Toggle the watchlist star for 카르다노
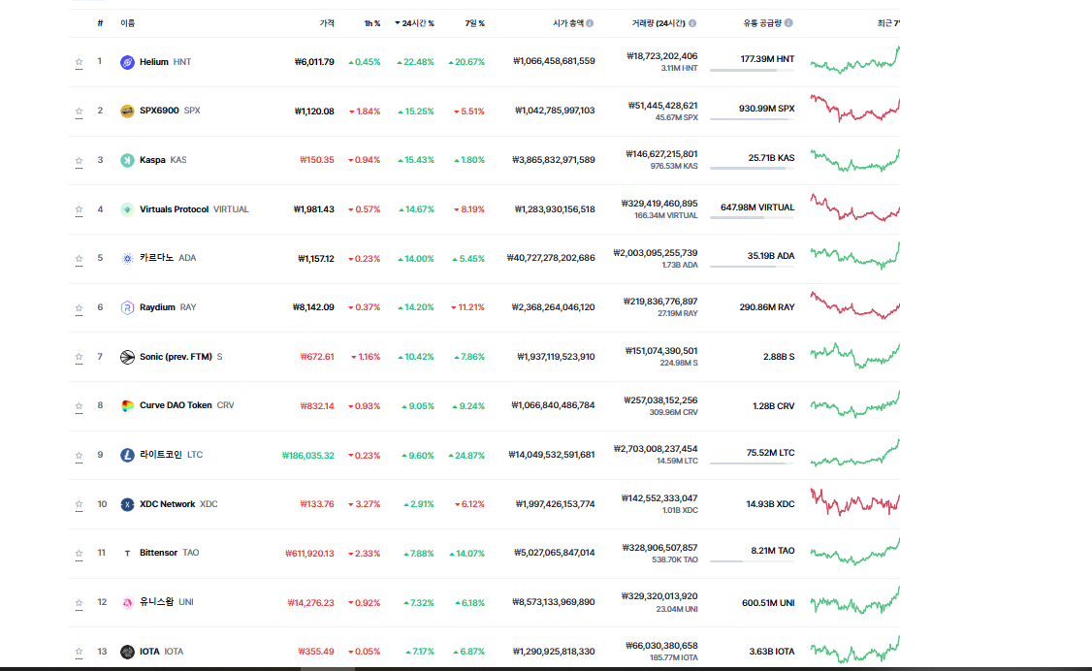 tap(79, 258)
